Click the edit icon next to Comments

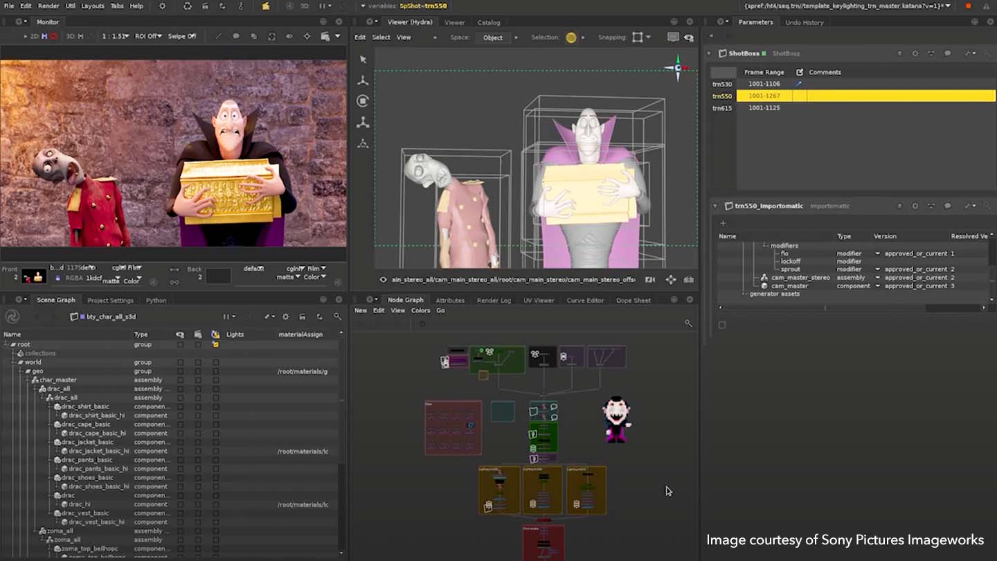800,72
